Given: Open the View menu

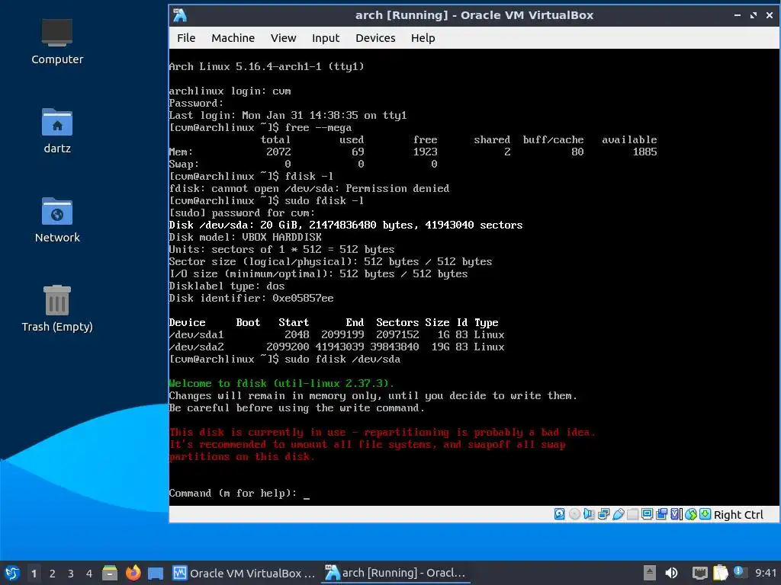Looking at the screenshot, I should point(284,38).
